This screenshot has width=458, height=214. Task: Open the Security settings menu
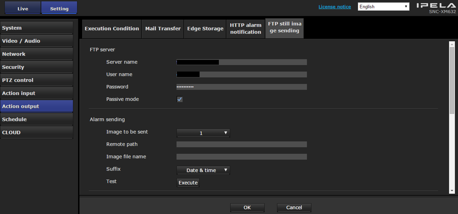(36, 67)
